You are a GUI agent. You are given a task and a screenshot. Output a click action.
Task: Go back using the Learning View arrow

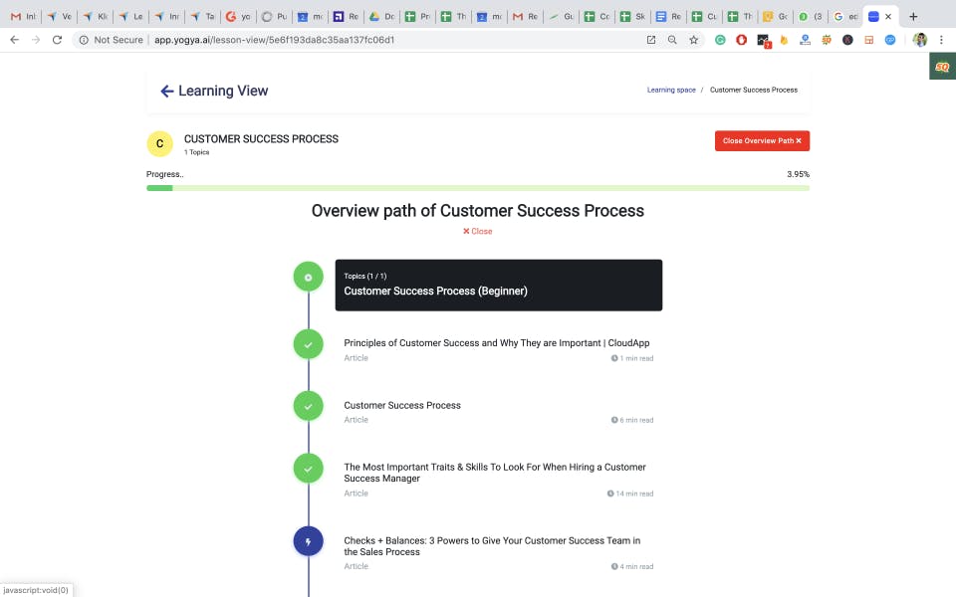click(x=166, y=91)
